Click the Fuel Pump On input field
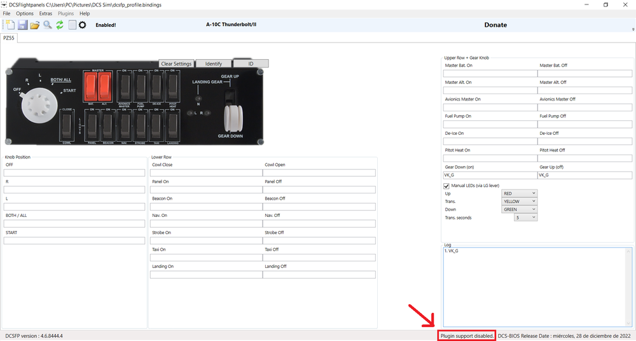The image size is (636, 341). click(490, 124)
